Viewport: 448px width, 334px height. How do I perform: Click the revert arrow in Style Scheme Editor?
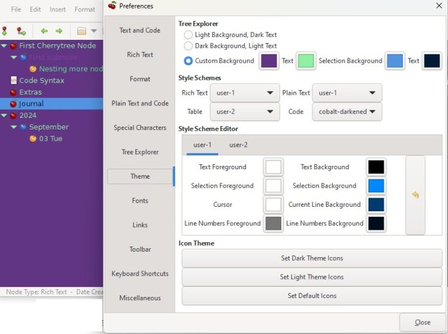(416, 194)
